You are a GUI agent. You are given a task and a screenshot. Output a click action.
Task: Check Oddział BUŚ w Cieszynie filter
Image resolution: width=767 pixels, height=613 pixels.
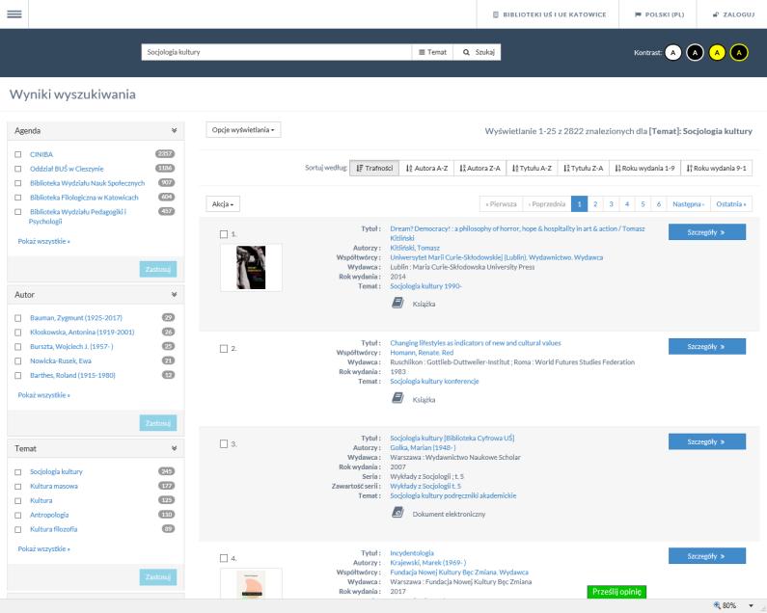(18, 169)
